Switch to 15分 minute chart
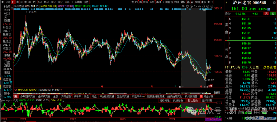Image resolution: width=277 pixels, height=122 pixels. pos(46,2)
